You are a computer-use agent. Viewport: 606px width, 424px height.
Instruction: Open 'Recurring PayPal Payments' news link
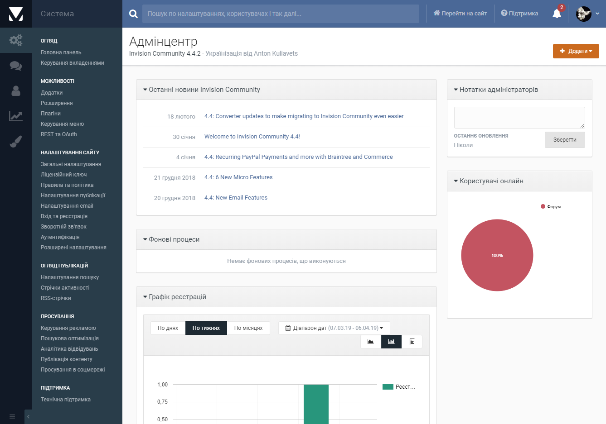click(x=299, y=157)
